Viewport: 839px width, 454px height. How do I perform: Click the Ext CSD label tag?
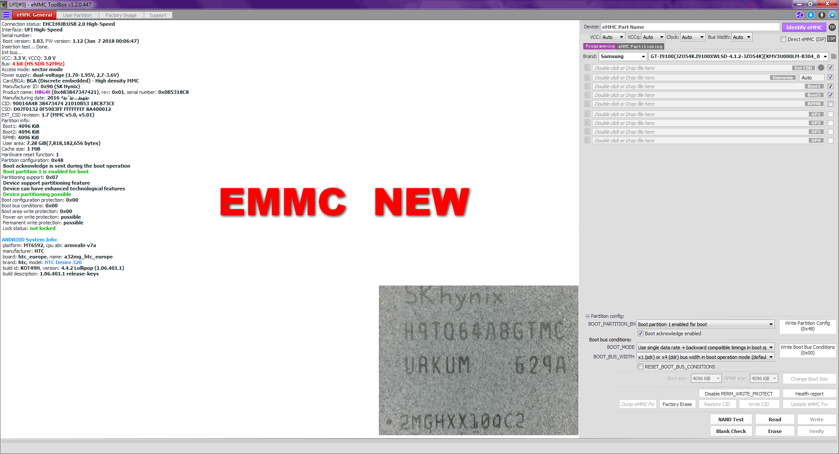pos(804,68)
